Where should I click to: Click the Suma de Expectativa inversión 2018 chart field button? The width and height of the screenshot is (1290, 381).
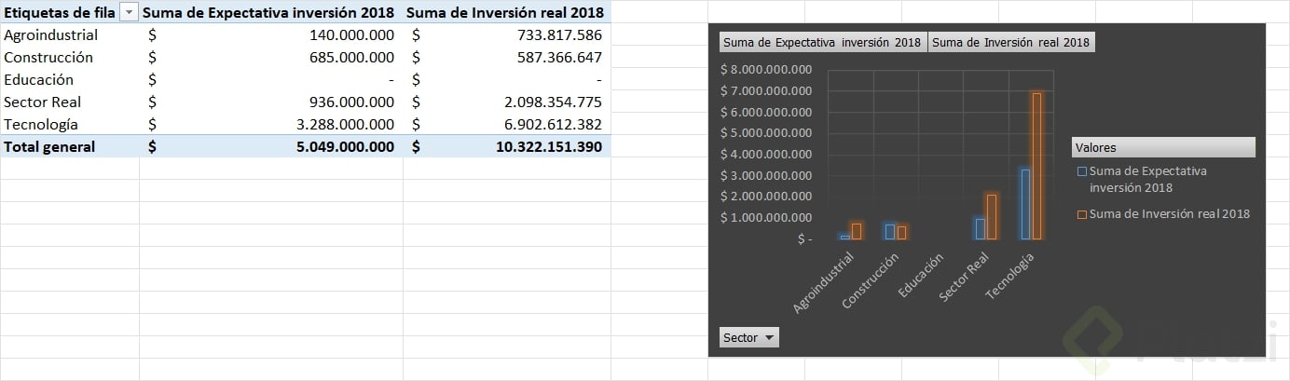pyautogui.click(x=822, y=42)
